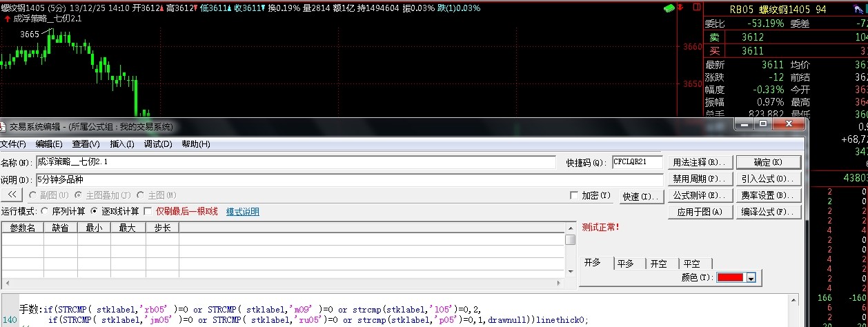Click the green chip icon above the chart
The width and height of the screenshot is (868, 327).
point(668,8)
